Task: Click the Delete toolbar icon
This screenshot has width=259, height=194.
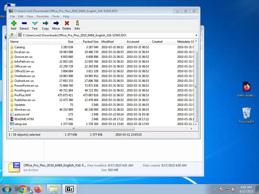Action: pyautogui.click(x=67, y=23)
